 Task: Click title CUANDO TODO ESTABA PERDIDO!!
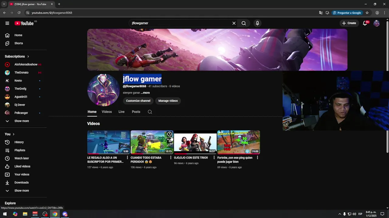146,160
